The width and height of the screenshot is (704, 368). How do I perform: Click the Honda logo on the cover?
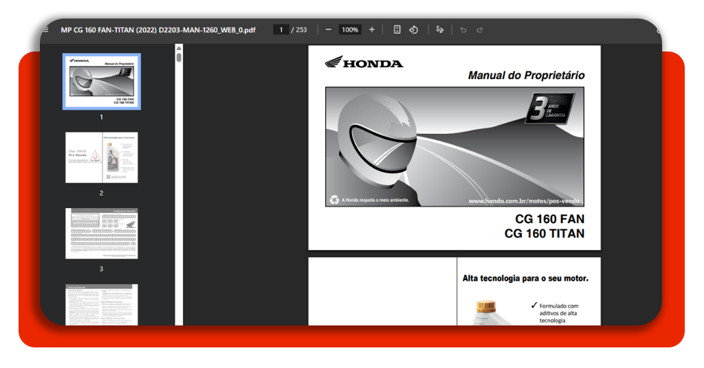364,62
